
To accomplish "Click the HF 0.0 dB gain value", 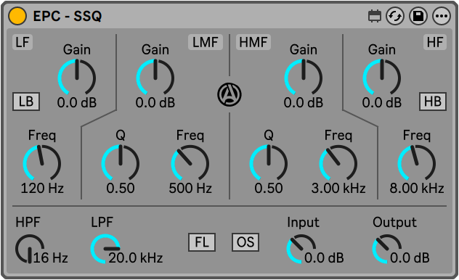I will click(x=382, y=102).
